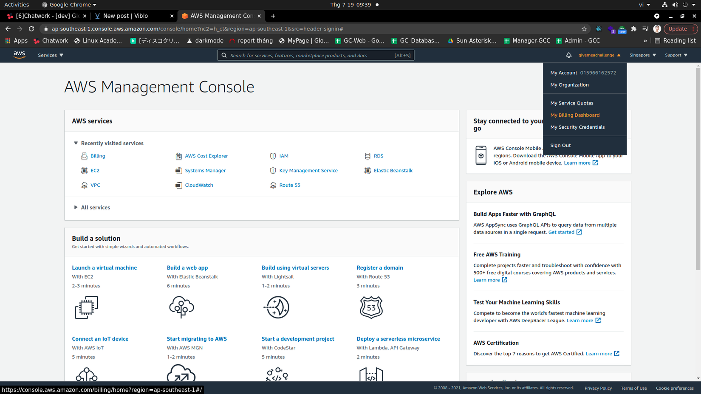This screenshot has width=701, height=394.
Task: Click the AWS Cost Explorer icon
Action: tap(178, 156)
